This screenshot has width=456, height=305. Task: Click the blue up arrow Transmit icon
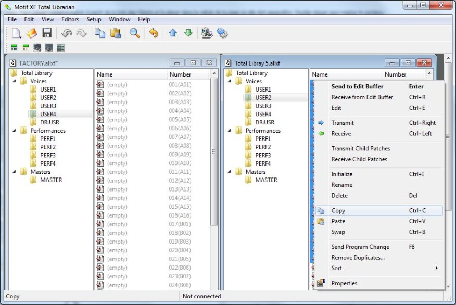click(173, 33)
